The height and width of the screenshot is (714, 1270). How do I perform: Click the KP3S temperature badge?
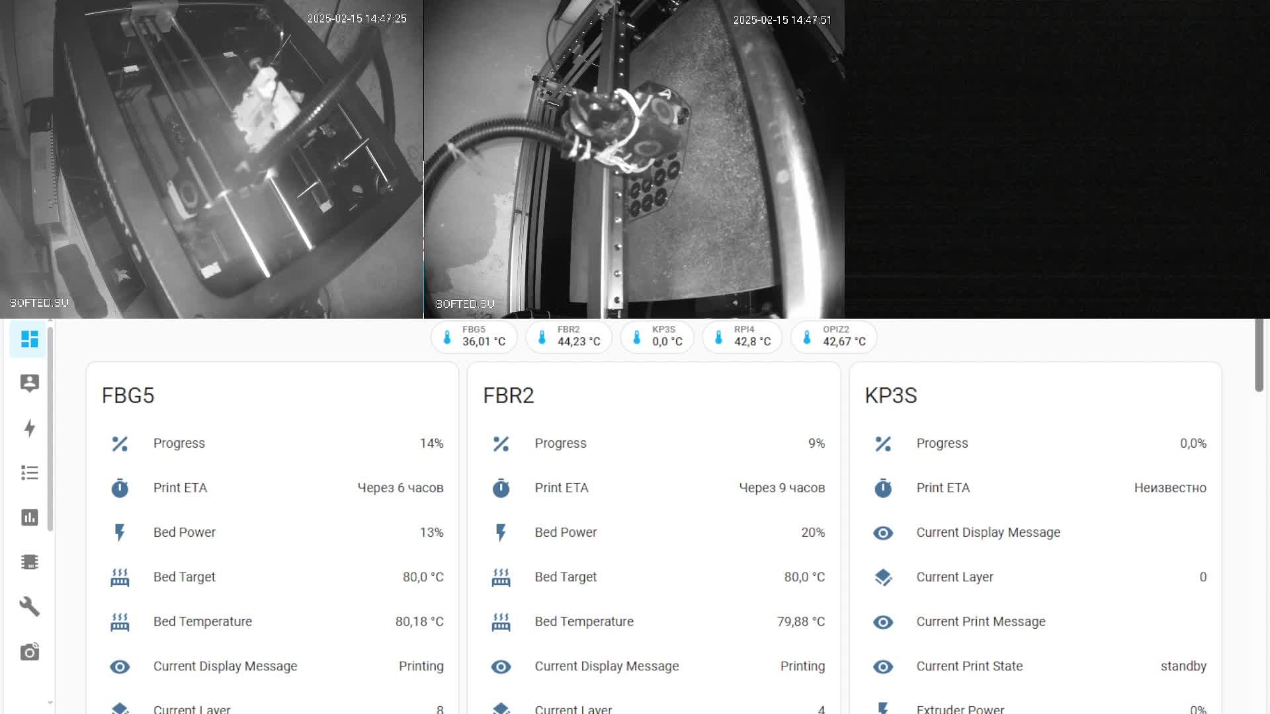(x=657, y=337)
